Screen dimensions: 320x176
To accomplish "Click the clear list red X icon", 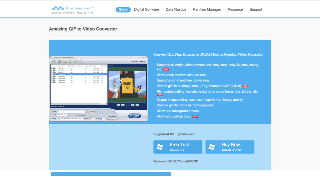I will (64, 61).
